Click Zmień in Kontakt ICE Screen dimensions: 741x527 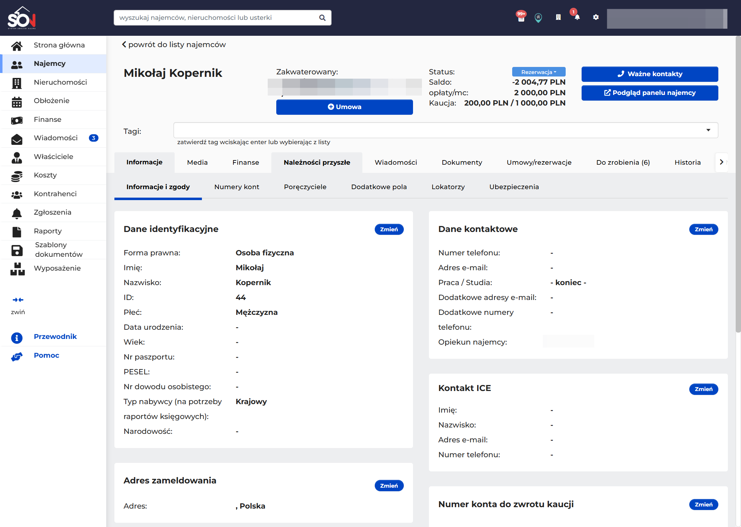(703, 389)
